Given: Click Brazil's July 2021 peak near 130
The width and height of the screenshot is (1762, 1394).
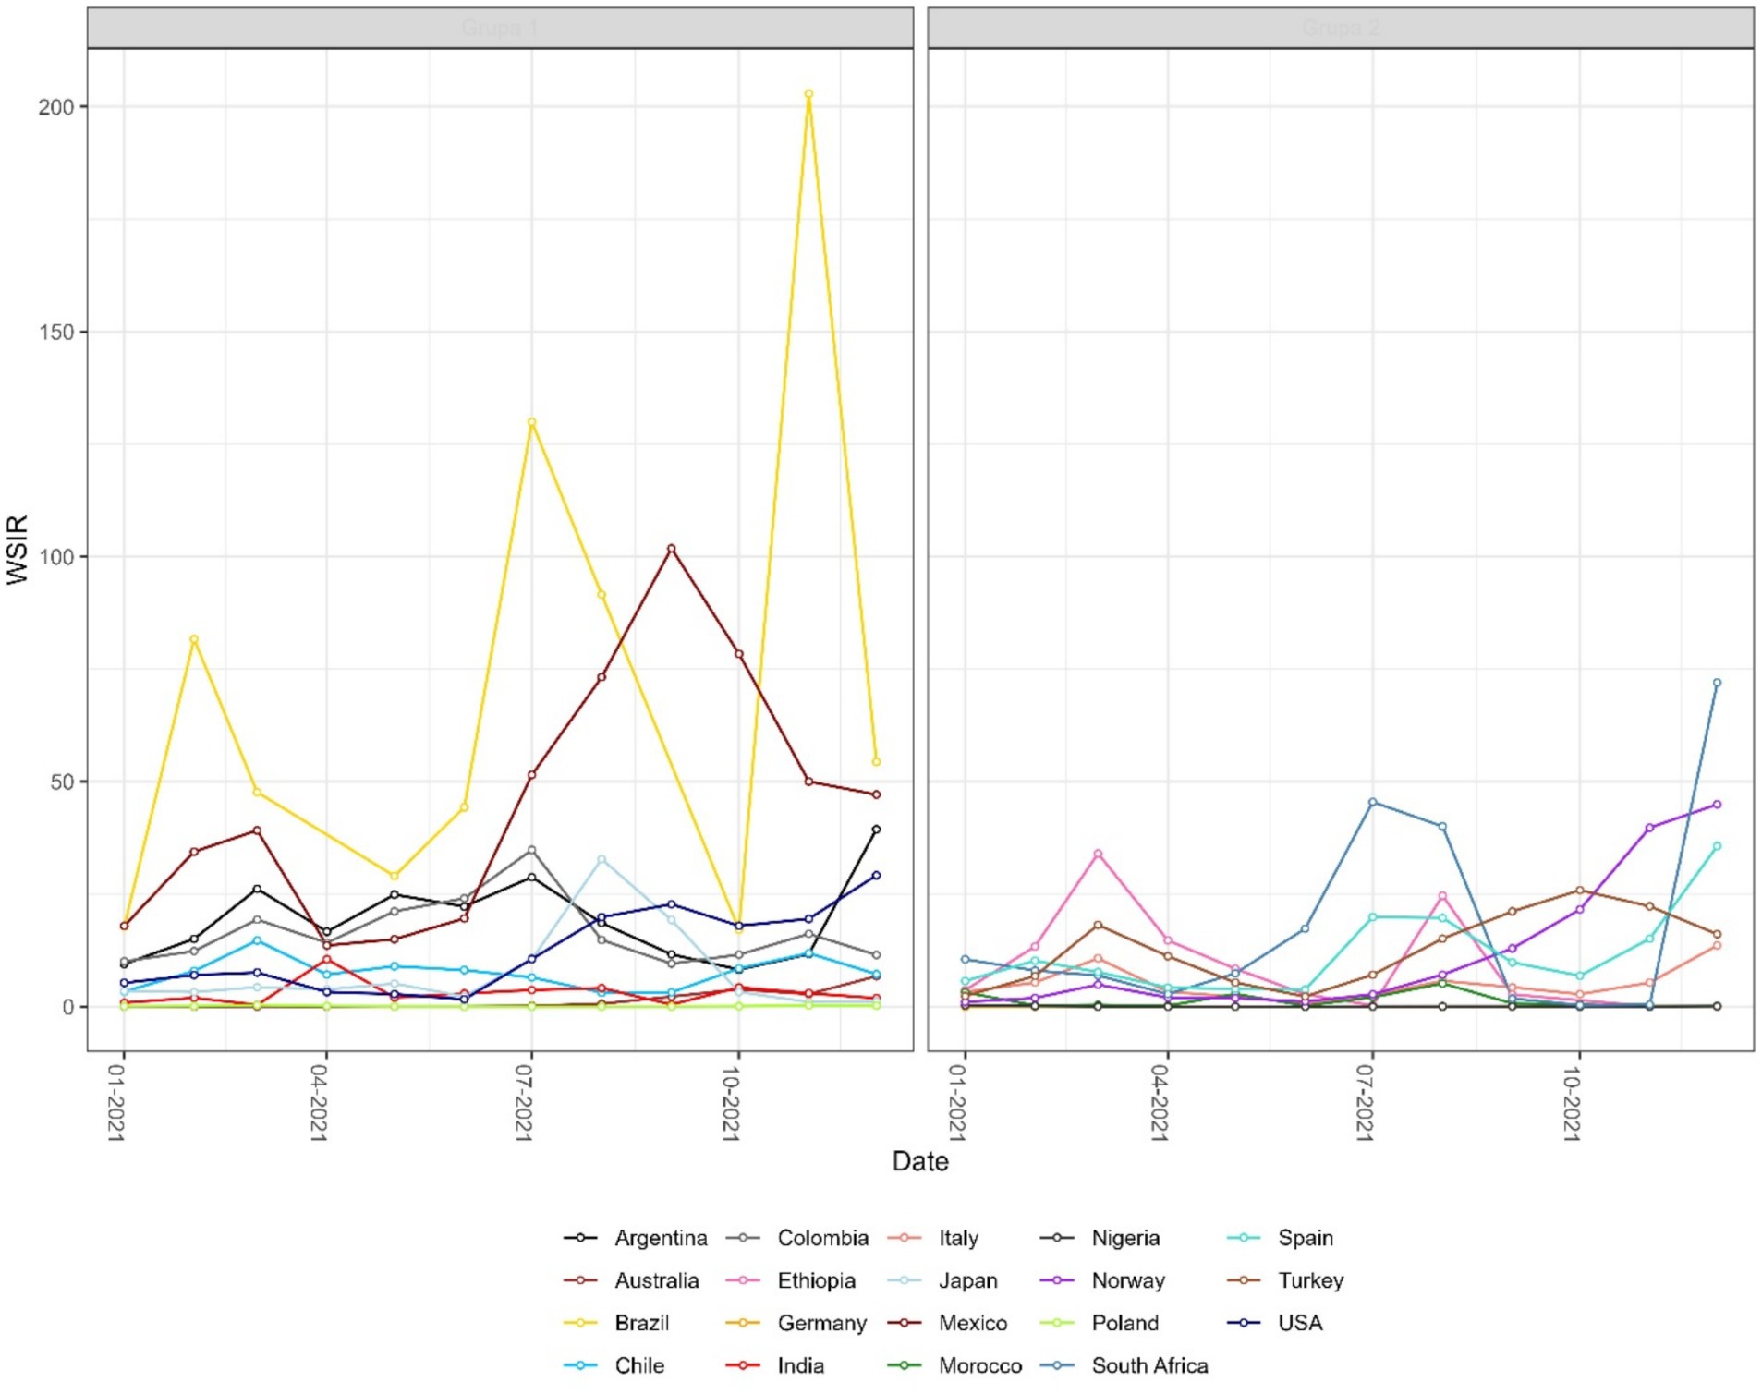Looking at the screenshot, I should tap(531, 422).
